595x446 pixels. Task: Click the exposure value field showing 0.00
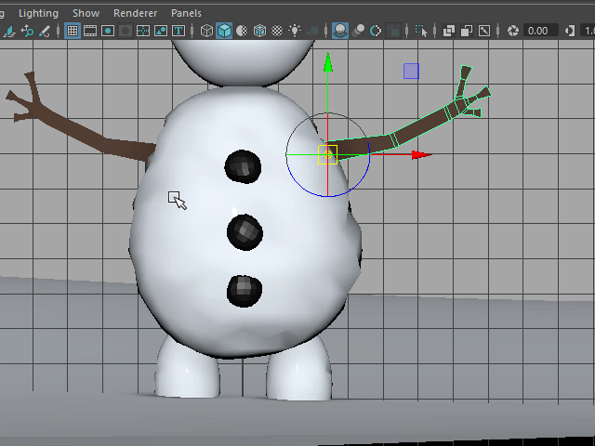[x=538, y=31]
